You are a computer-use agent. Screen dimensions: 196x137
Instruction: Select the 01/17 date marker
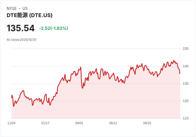point(45,123)
